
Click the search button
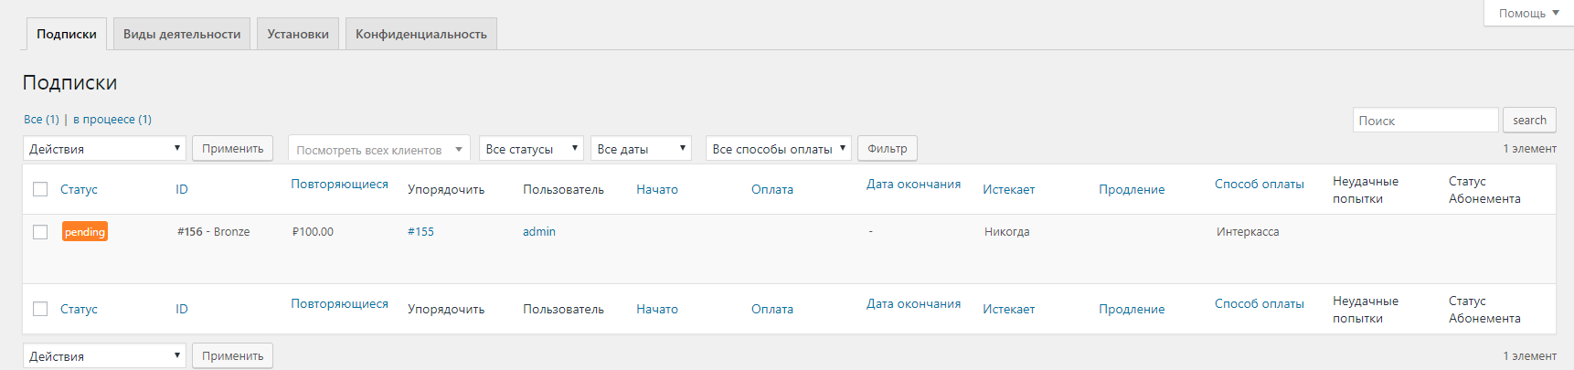click(1529, 120)
